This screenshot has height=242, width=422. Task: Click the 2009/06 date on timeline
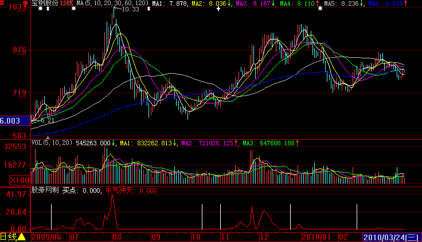coord(46,236)
